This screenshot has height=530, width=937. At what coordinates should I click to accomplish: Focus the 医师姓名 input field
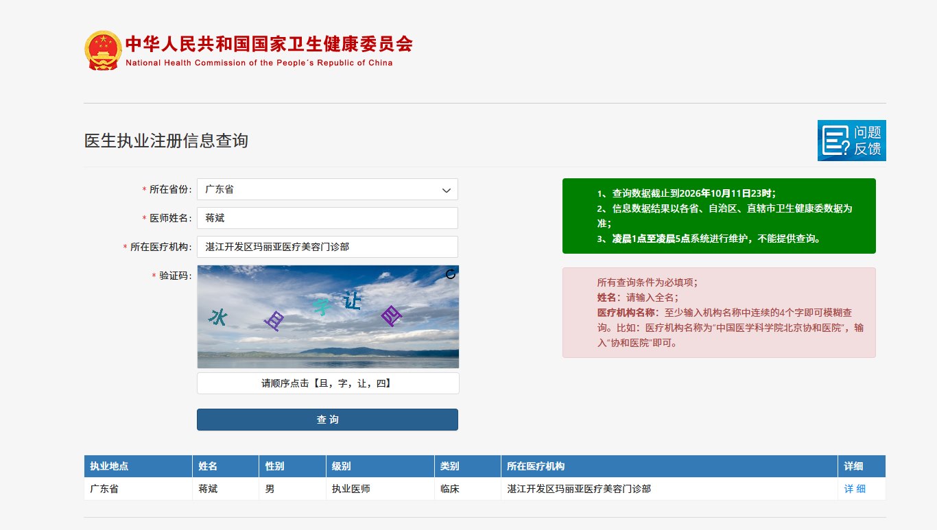327,218
